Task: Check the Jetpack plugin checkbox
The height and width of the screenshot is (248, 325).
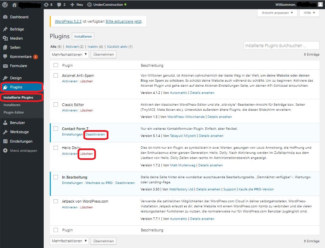Action: point(56,201)
